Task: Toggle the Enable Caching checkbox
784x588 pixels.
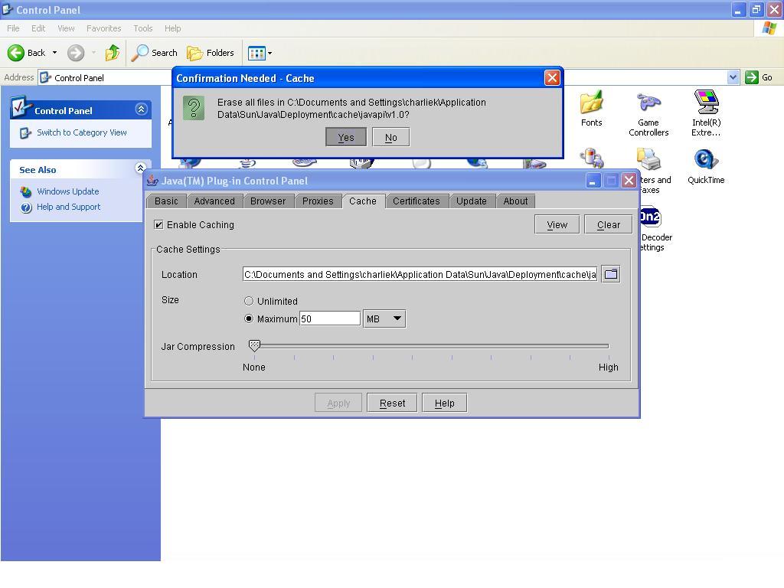Action: tap(159, 225)
